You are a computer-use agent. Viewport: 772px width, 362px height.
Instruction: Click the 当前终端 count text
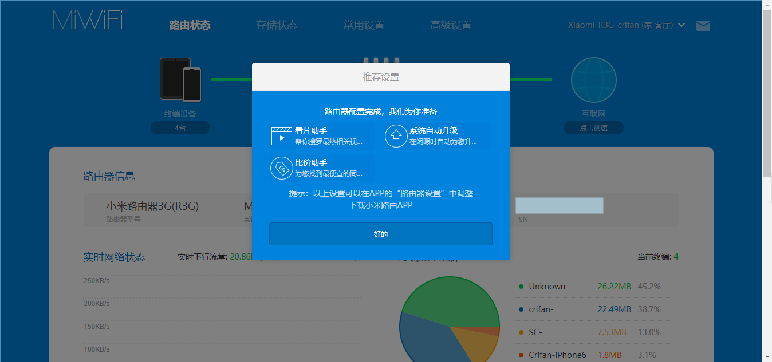(658, 257)
